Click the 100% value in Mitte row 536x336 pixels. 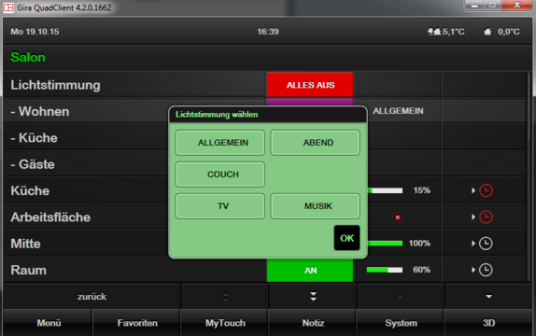[419, 244]
